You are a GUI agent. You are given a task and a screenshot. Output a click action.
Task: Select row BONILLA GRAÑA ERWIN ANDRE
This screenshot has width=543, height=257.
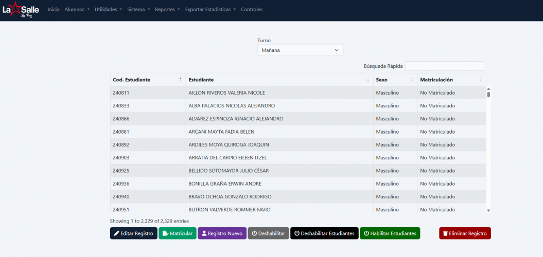pyautogui.click(x=298, y=183)
